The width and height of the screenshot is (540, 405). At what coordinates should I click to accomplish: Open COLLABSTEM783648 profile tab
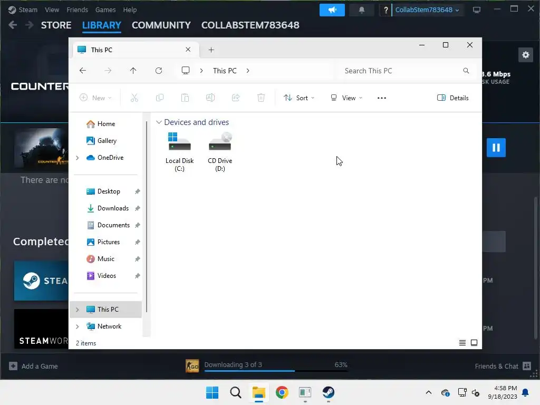[250, 25]
